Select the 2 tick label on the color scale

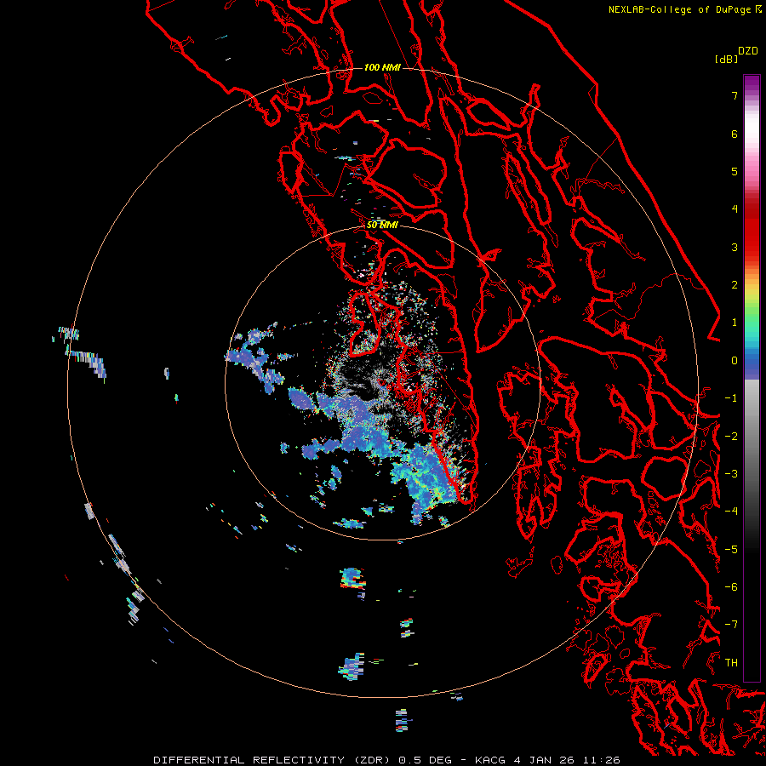[x=735, y=285]
